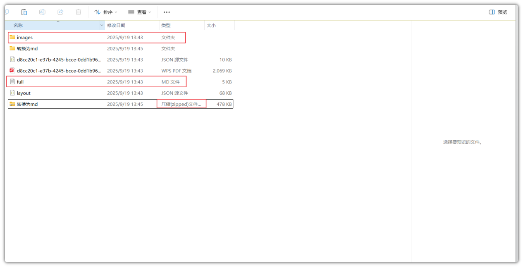The image size is (523, 267).
Task: Click the delete trash can icon
Action: click(79, 12)
